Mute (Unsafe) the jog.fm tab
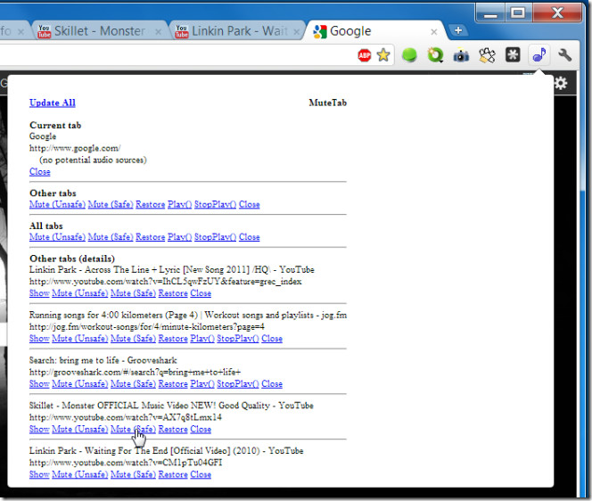Viewport: 592px width, 501px height. 80,339
